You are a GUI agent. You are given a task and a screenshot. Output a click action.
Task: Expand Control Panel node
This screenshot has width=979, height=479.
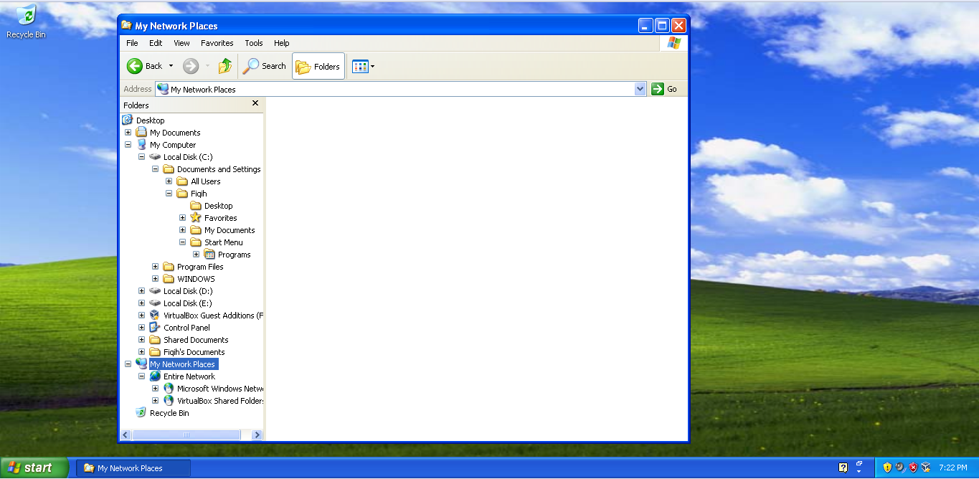tap(141, 328)
